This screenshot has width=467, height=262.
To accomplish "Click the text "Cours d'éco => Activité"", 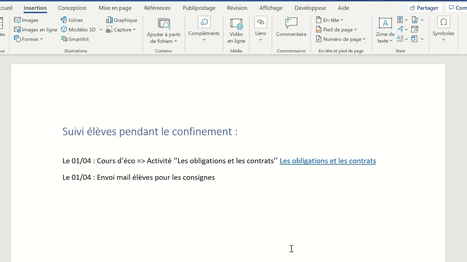I will pyautogui.click(x=134, y=161).
